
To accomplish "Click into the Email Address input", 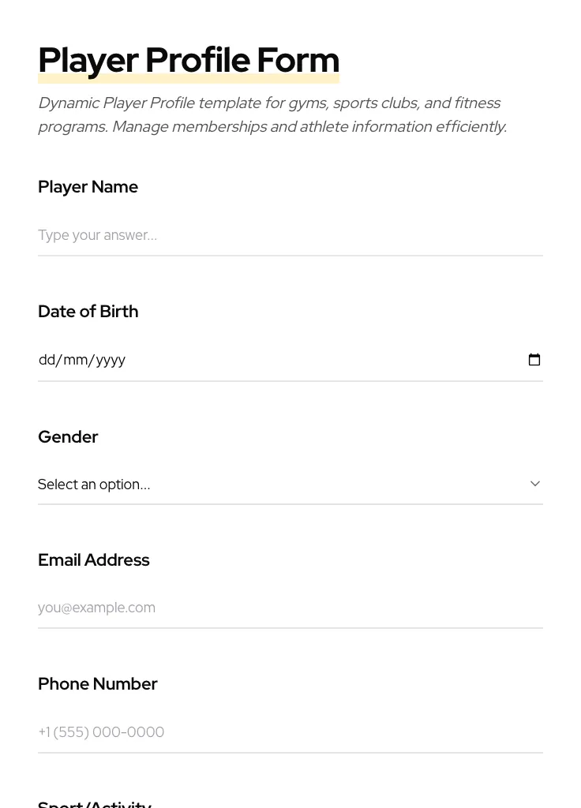I will (x=290, y=608).
